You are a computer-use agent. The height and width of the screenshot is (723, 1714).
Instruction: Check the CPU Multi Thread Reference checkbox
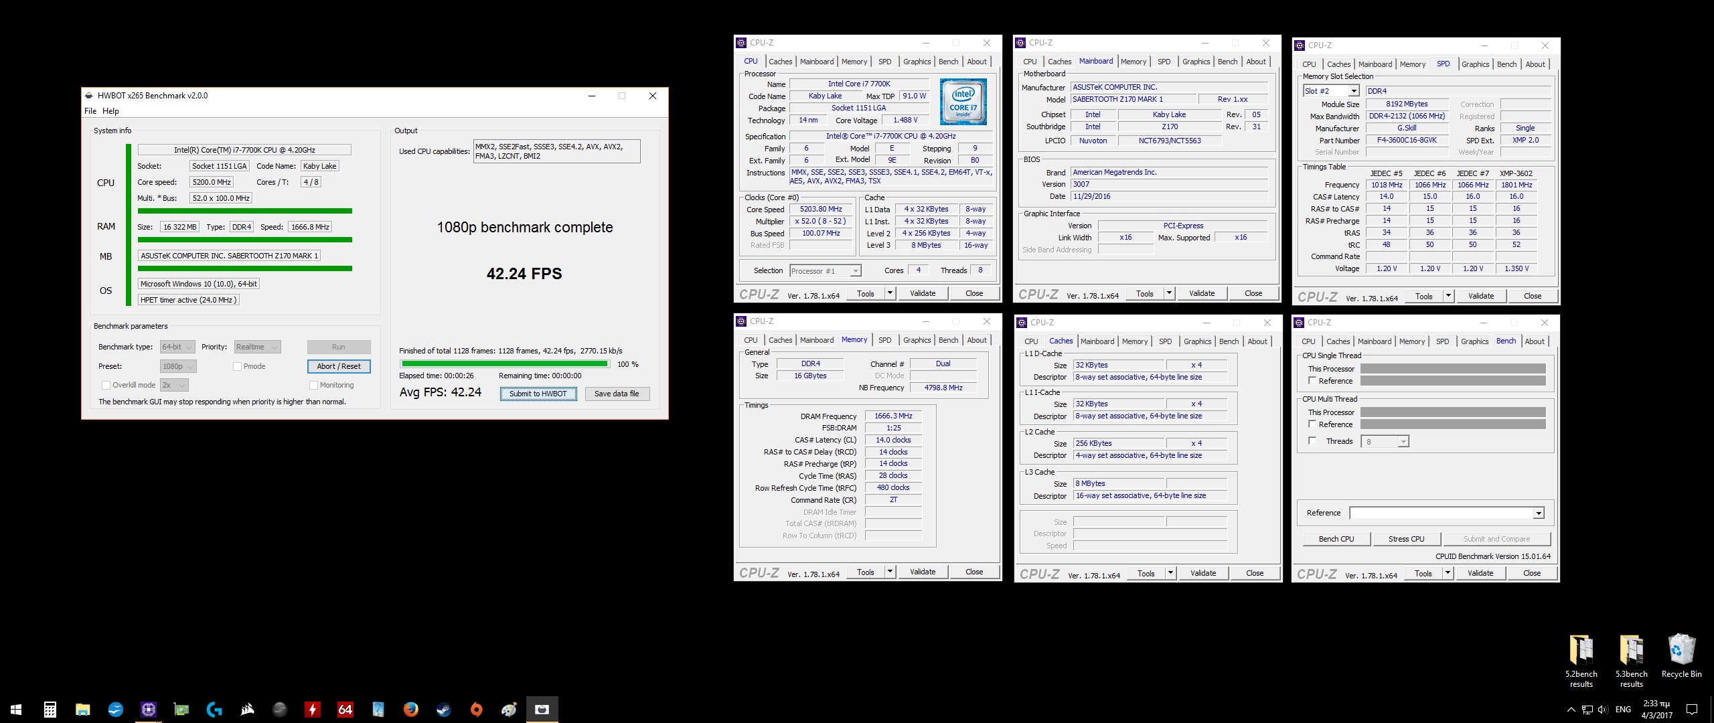click(x=1312, y=424)
